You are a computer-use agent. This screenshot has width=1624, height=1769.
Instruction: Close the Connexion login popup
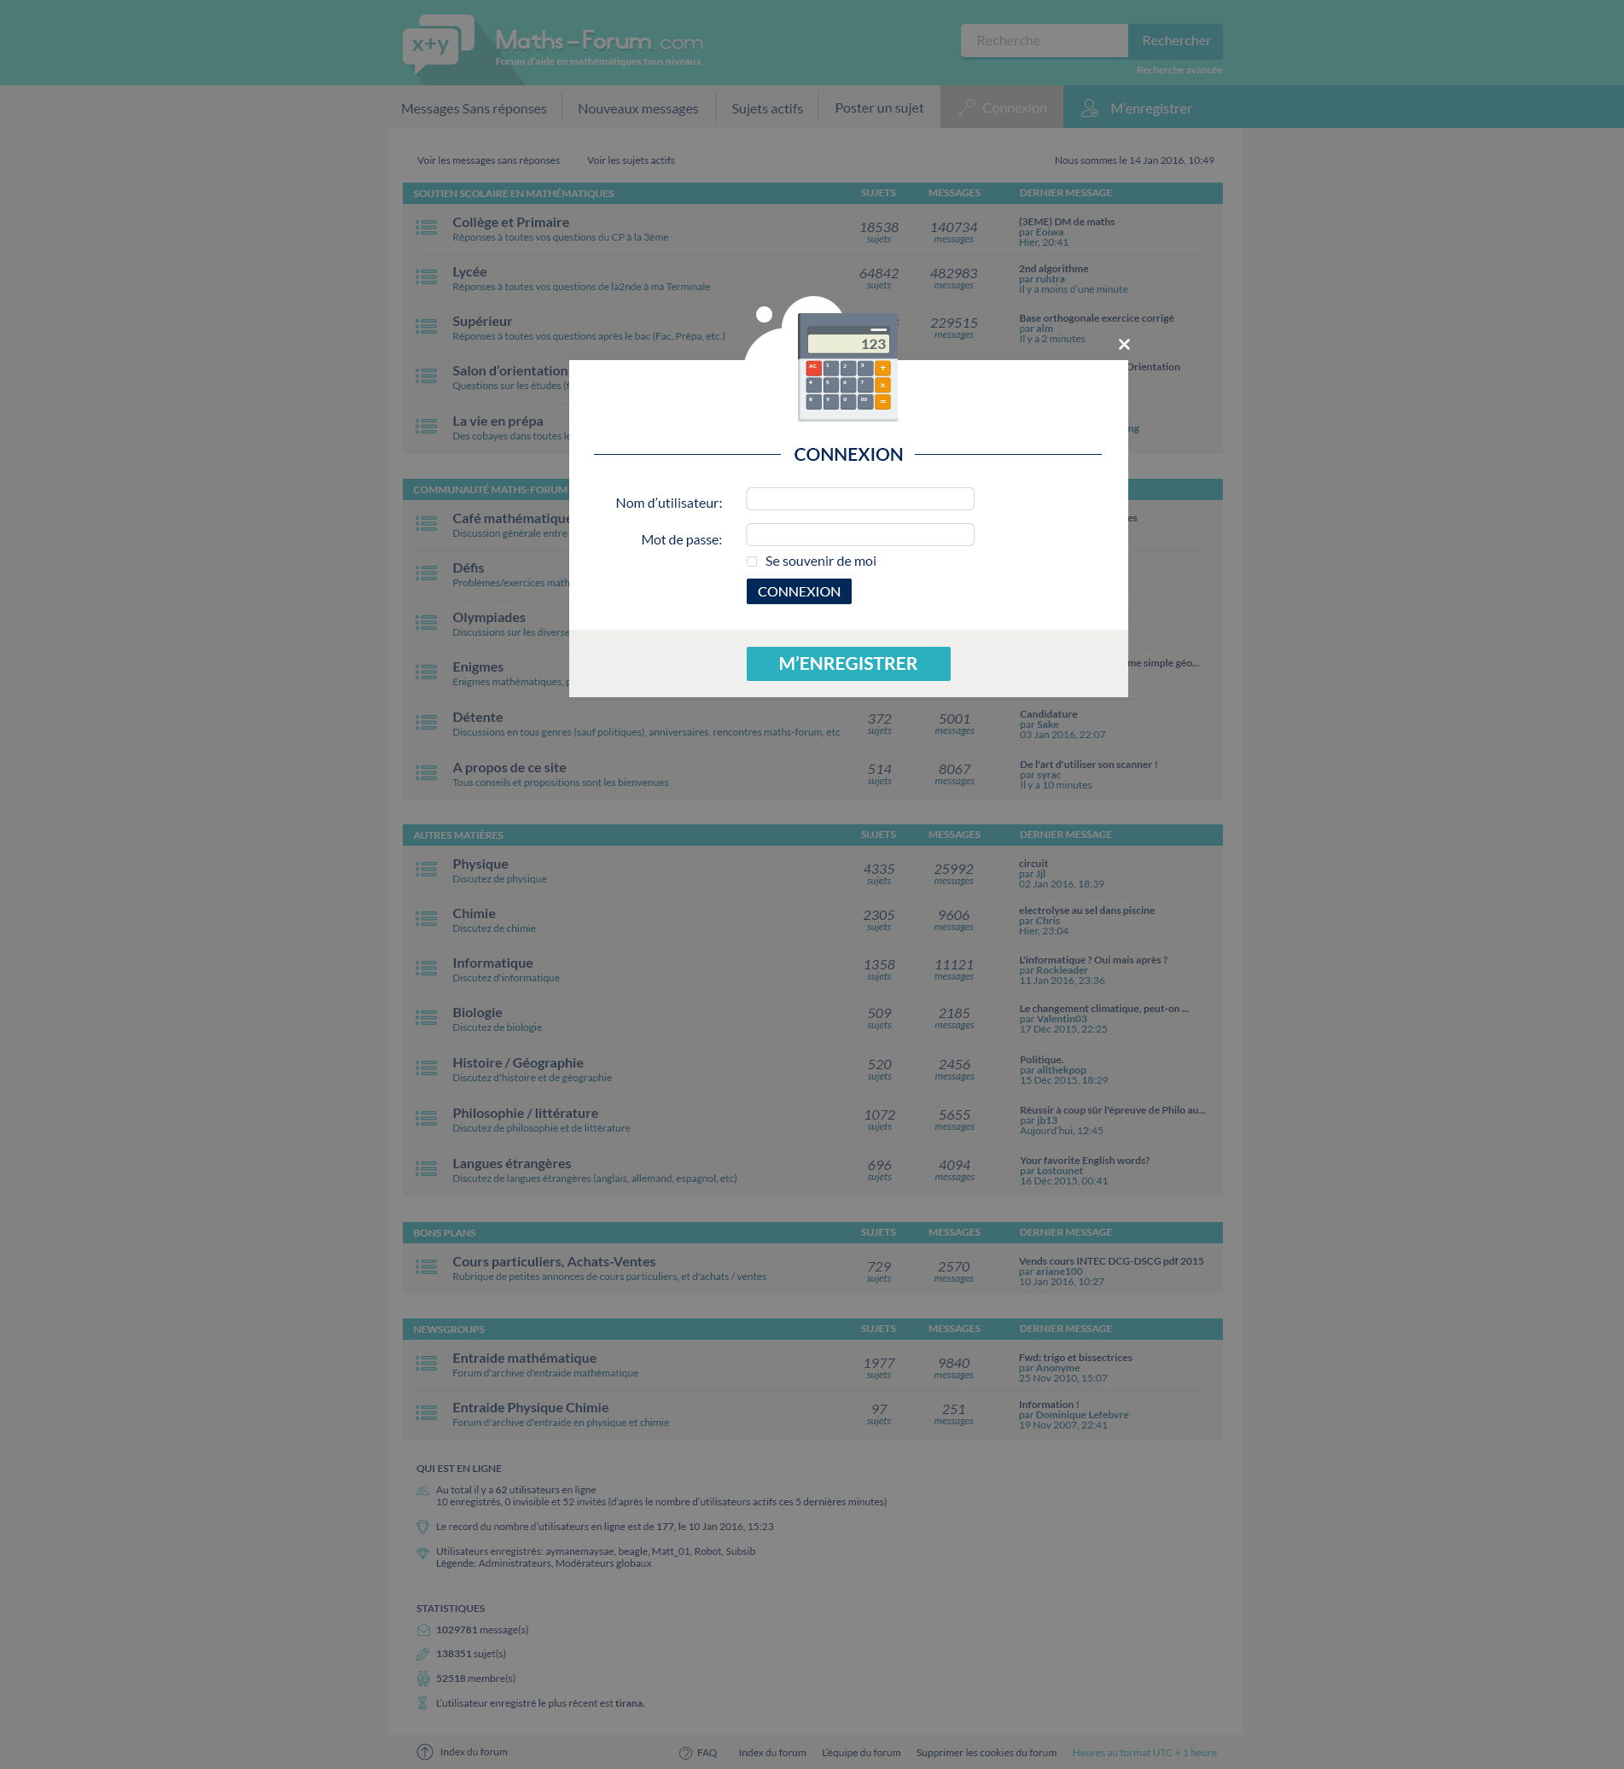[1123, 345]
